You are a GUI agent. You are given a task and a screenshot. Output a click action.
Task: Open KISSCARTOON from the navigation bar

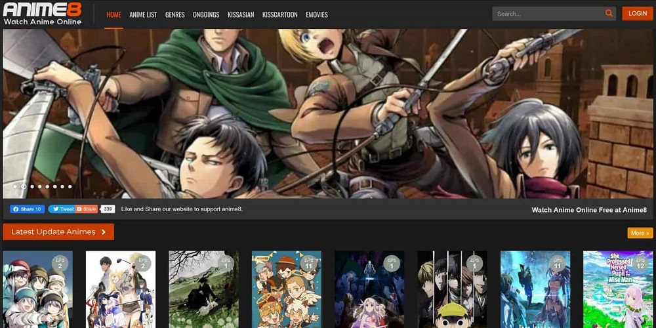[x=280, y=14]
